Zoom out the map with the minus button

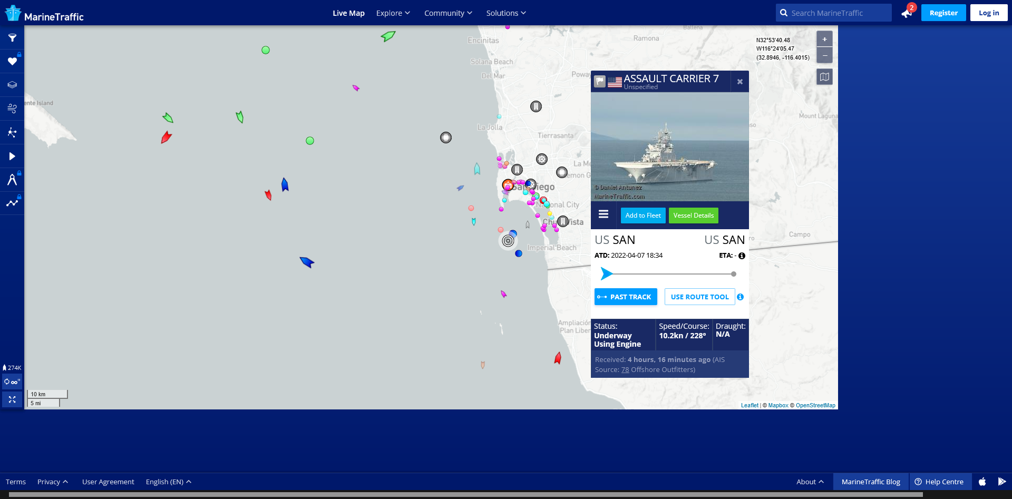click(x=824, y=55)
